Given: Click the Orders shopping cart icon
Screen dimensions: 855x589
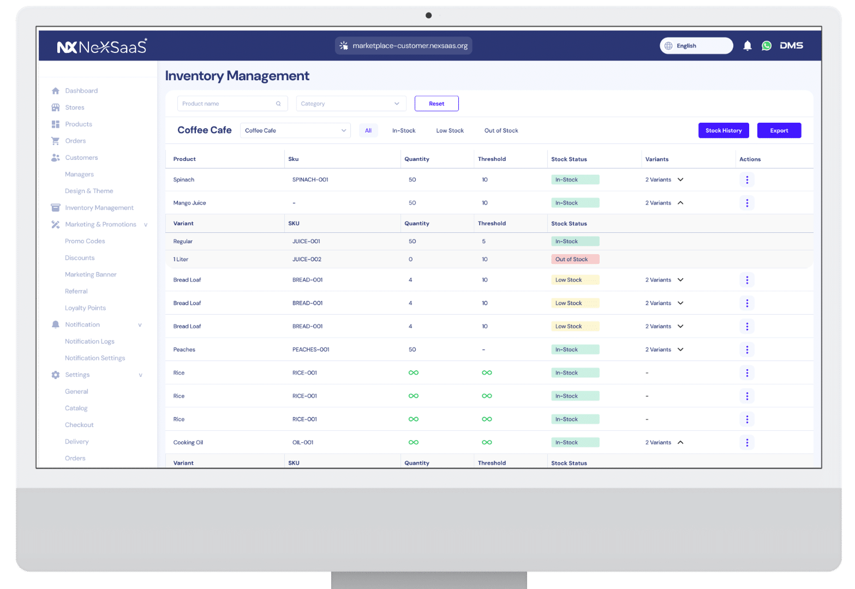Looking at the screenshot, I should pyautogui.click(x=55, y=141).
